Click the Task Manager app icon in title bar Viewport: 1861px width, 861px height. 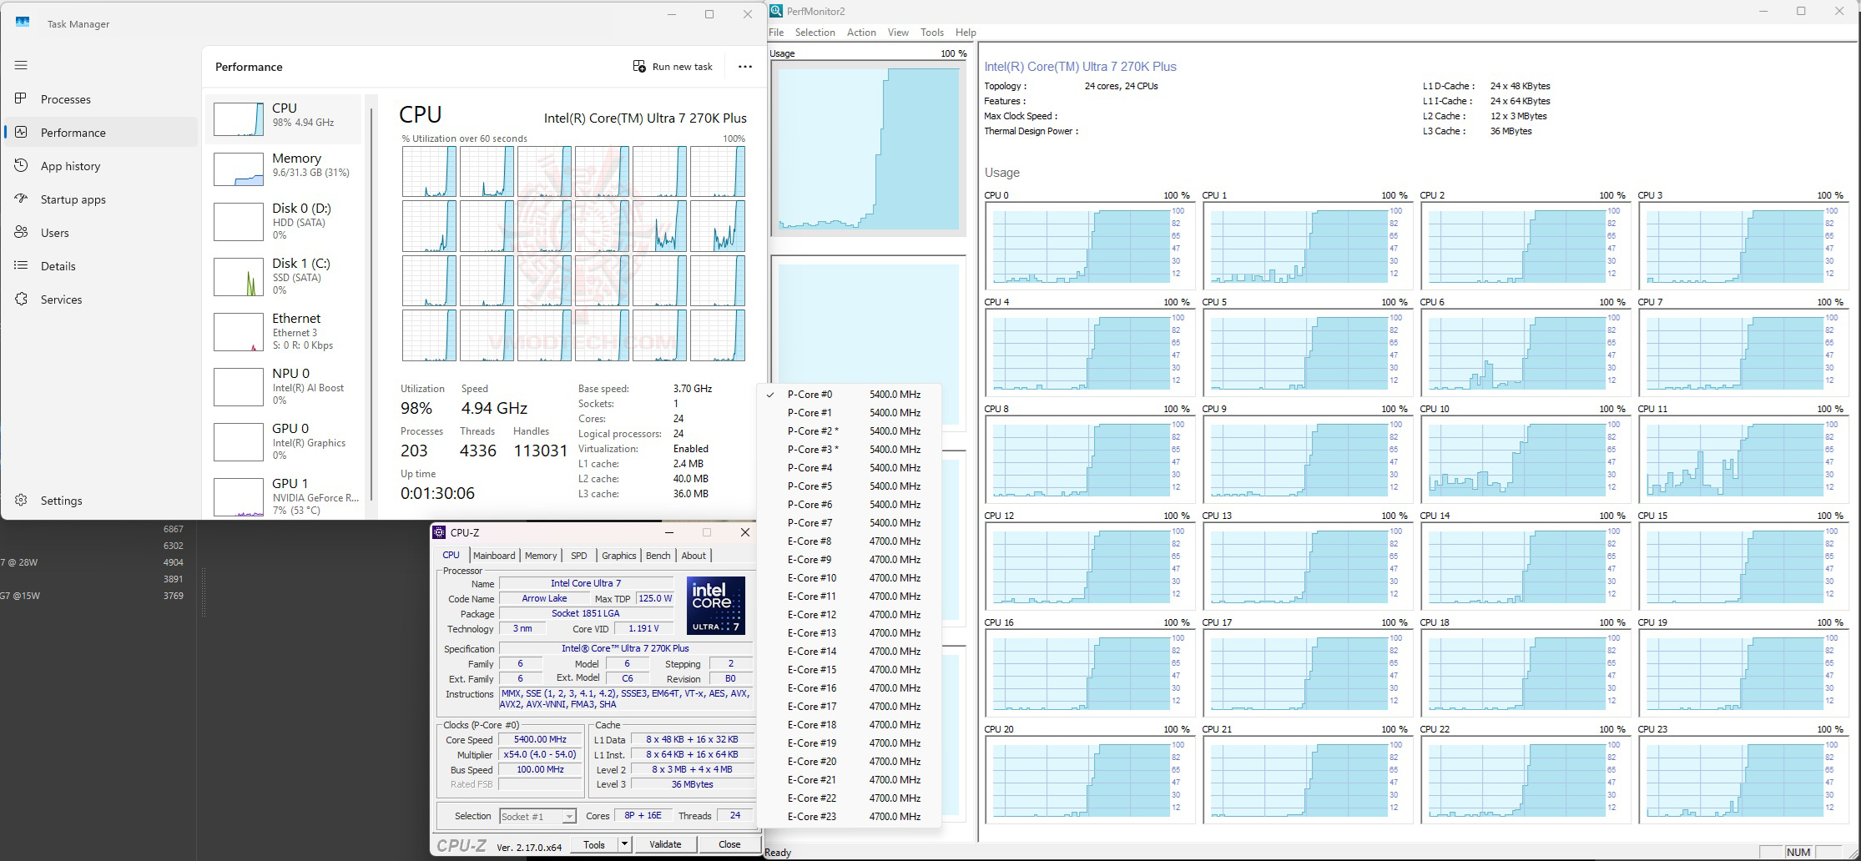23,23
